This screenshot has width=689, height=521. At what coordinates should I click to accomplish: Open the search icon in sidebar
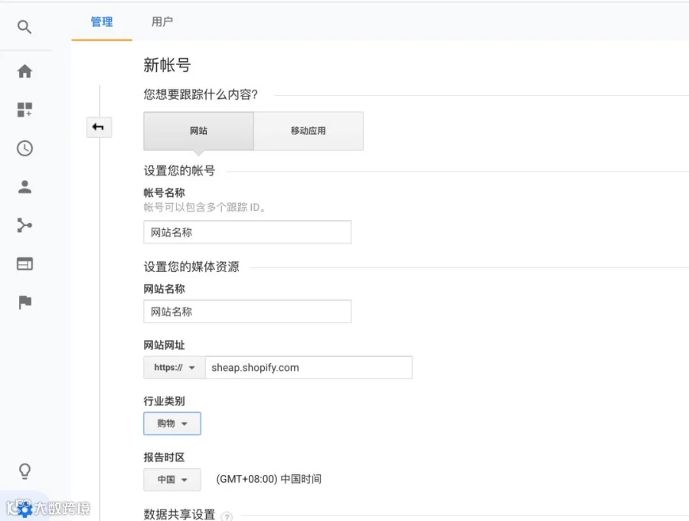click(24, 27)
